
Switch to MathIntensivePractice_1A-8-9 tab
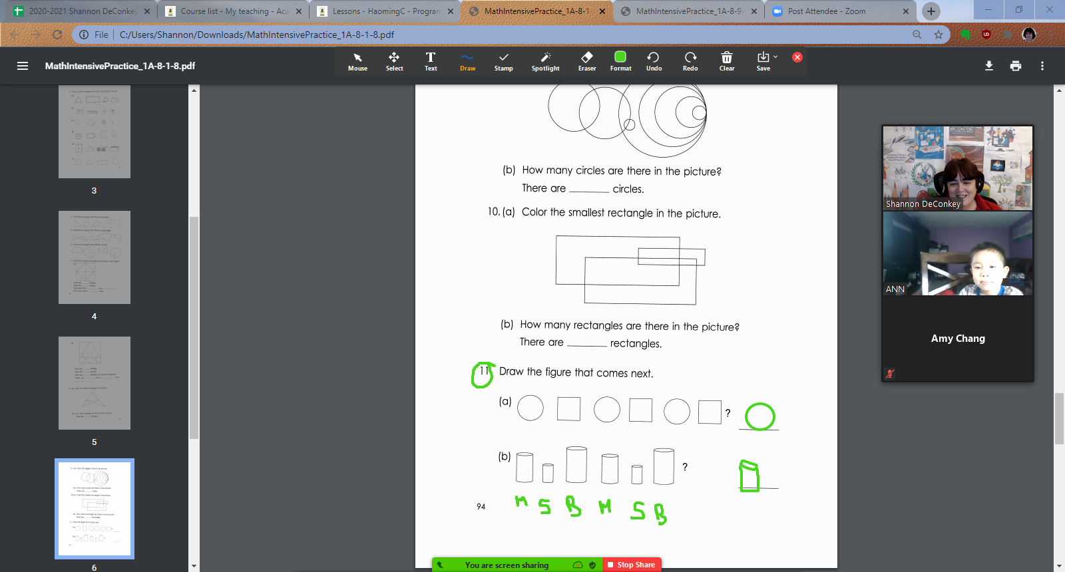click(x=688, y=11)
